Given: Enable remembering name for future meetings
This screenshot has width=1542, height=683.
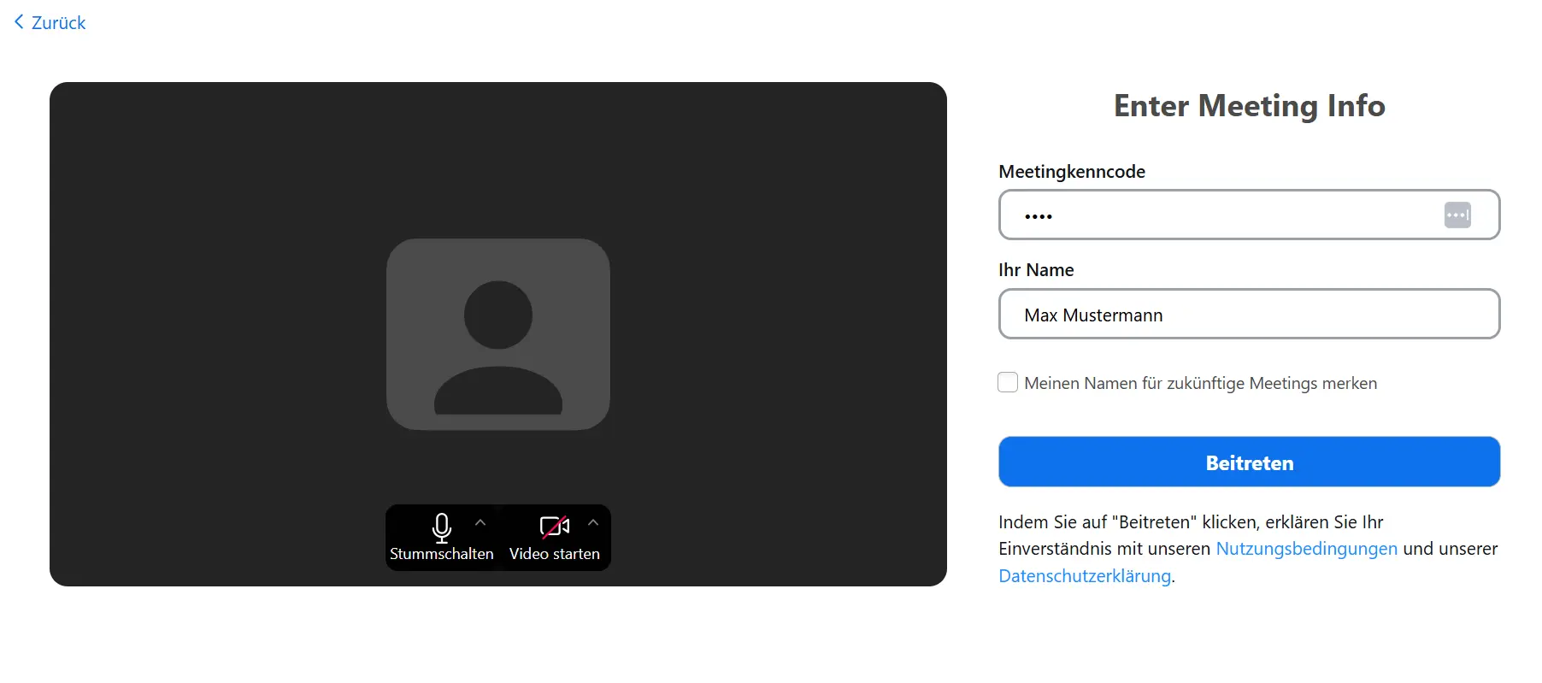Looking at the screenshot, I should 1008,382.
